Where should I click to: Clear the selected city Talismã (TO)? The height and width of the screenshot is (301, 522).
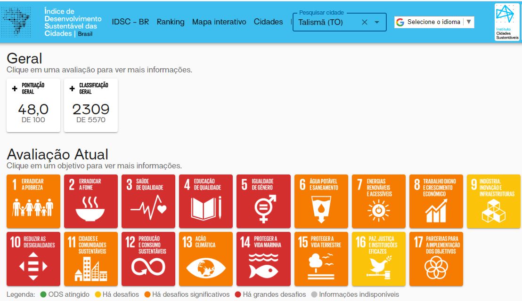[x=364, y=22]
